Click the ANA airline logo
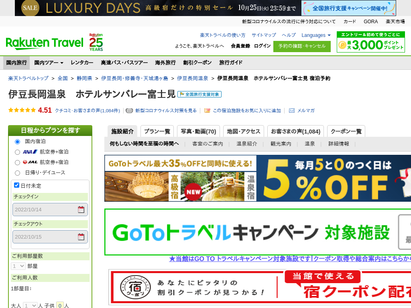Screen dimensions: 411x308 click(x=30, y=152)
